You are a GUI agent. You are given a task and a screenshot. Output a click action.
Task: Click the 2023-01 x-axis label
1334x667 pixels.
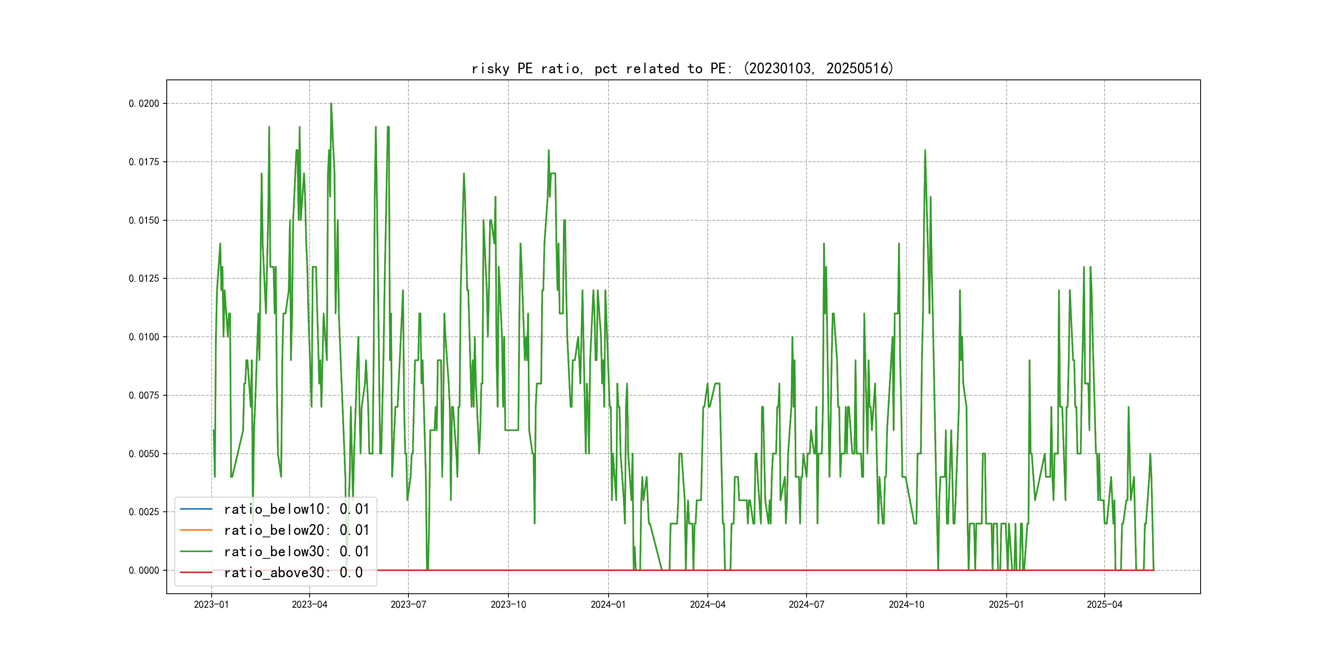pyautogui.click(x=211, y=605)
